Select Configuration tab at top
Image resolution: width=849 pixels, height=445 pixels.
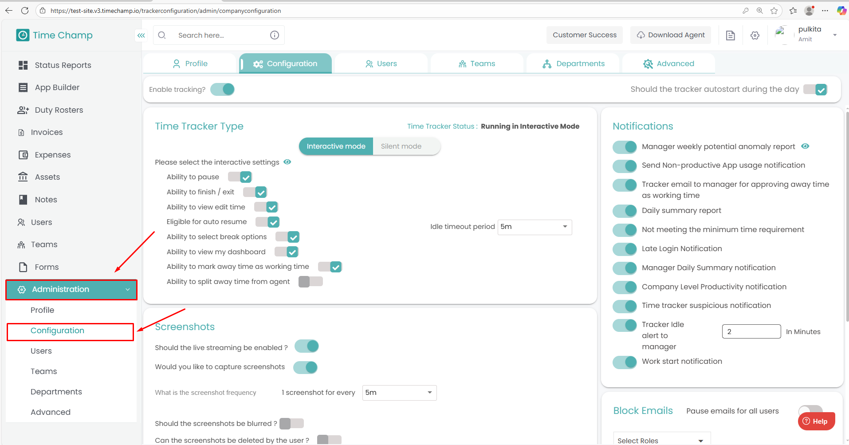(285, 63)
